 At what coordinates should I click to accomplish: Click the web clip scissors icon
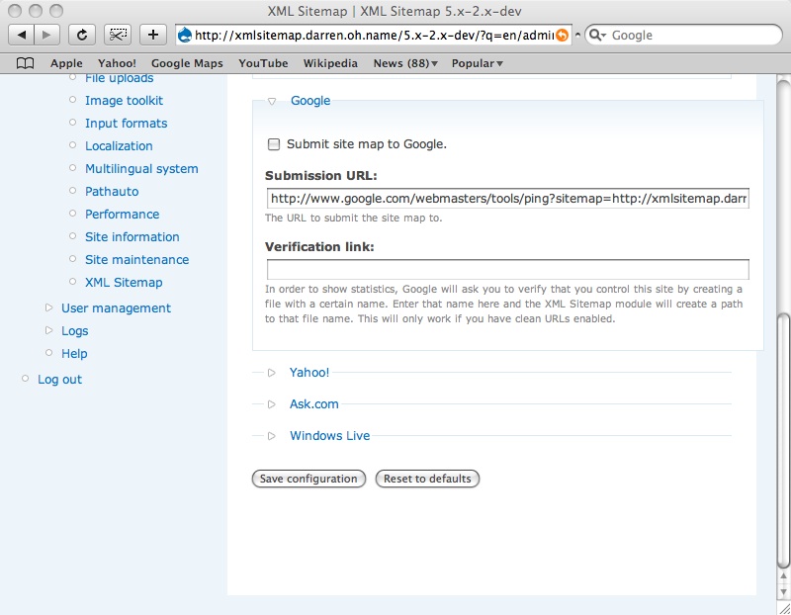tap(118, 35)
